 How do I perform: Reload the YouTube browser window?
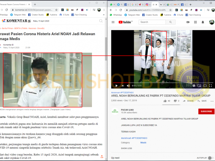(x=121, y=10)
